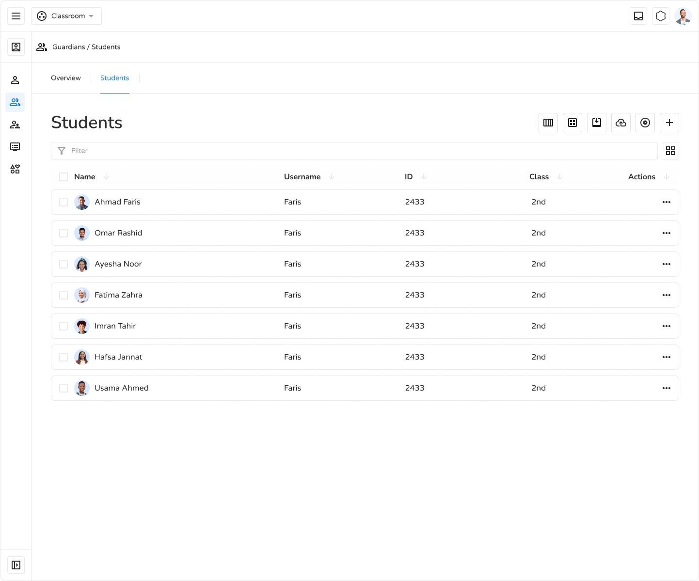Open the Classroom dropdown
Viewport: 699px width, 581px height.
point(66,16)
